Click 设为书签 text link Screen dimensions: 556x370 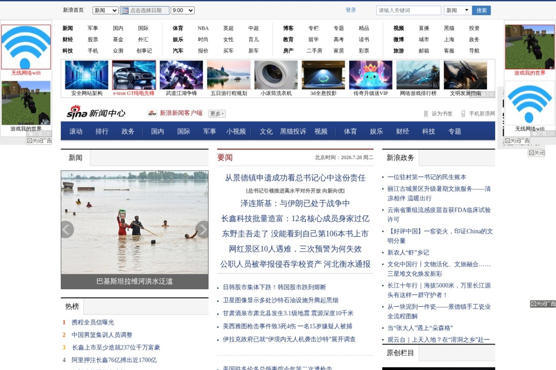click(x=442, y=114)
